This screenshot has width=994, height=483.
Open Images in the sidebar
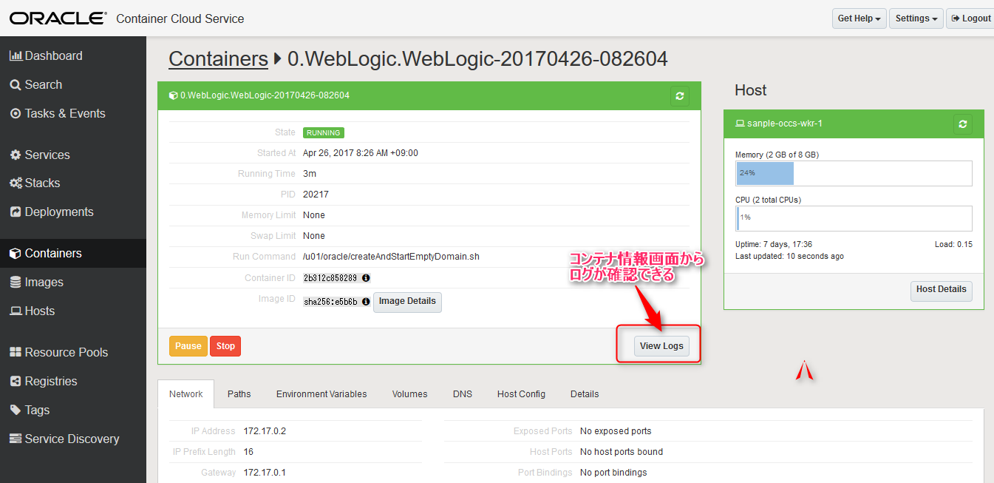pos(36,282)
